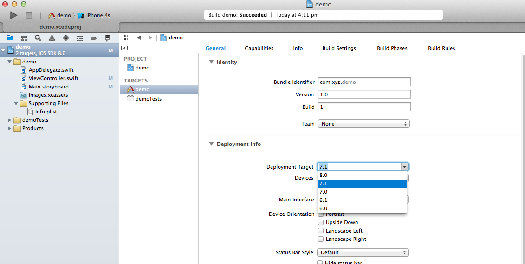Image resolution: width=525 pixels, height=264 pixels.
Task: Enable Landscape Left orientation
Action: click(321, 231)
